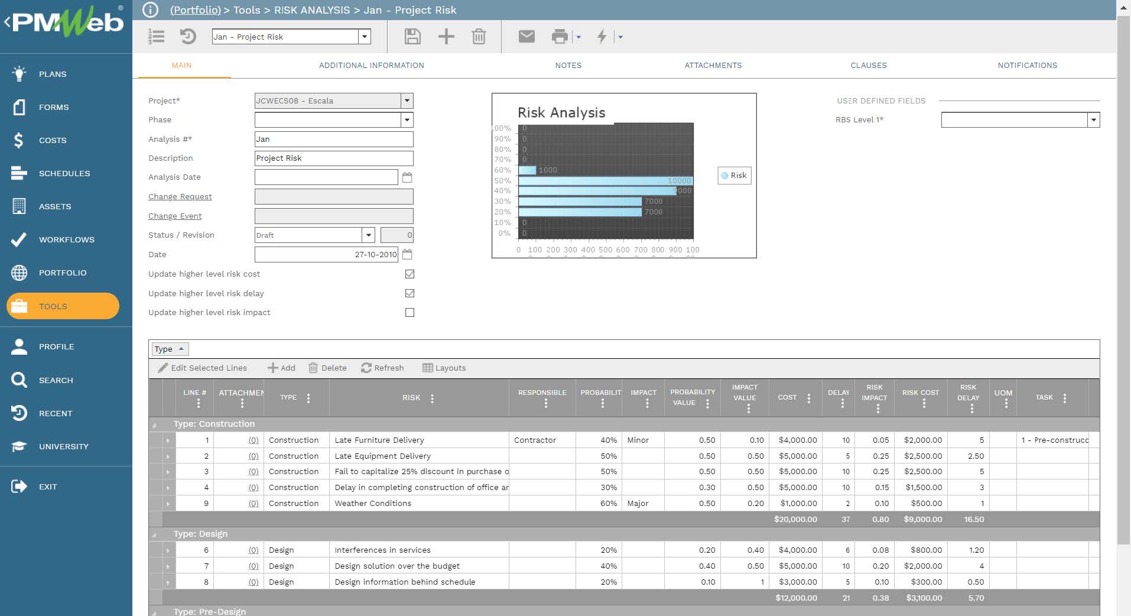The width and height of the screenshot is (1131, 616).
Task: Email the record using the envelope icon
Action: pos(525,37)
